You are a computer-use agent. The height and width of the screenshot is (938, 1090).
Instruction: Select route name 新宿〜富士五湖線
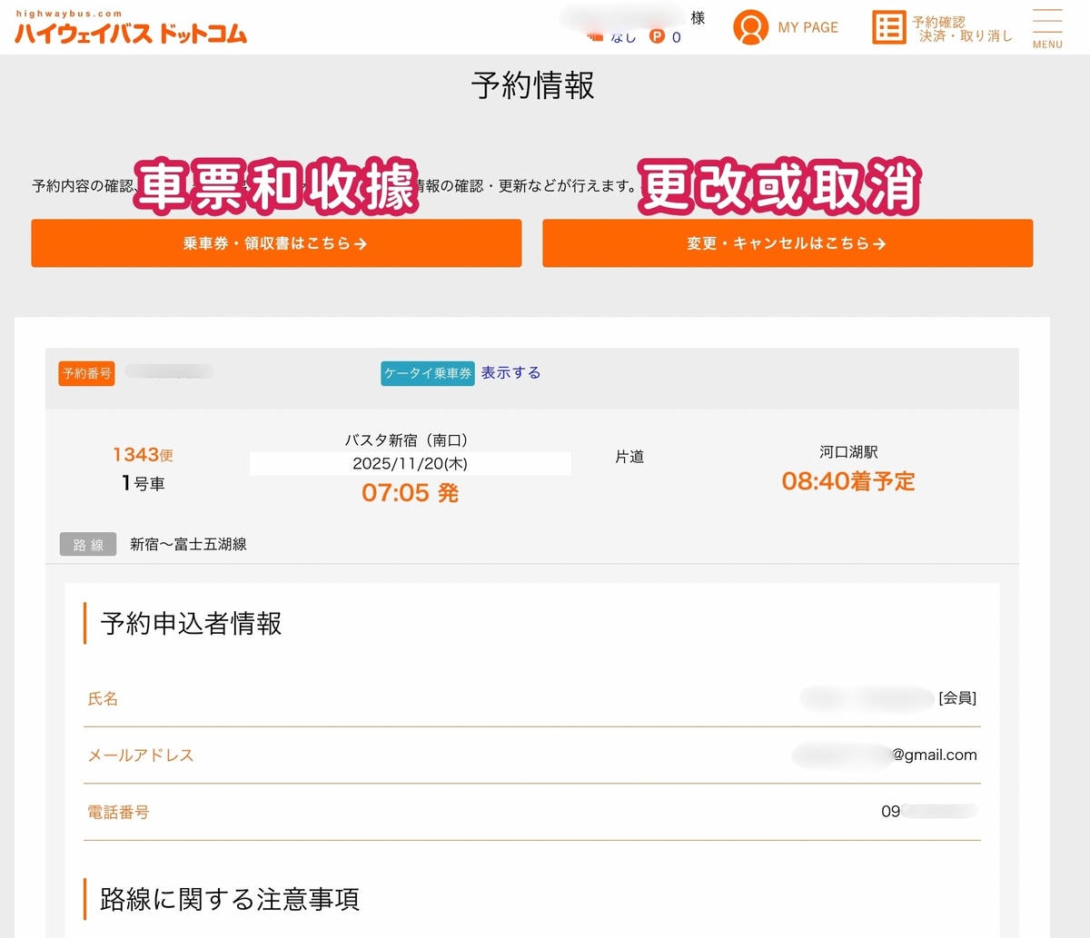tap(188, 544)
